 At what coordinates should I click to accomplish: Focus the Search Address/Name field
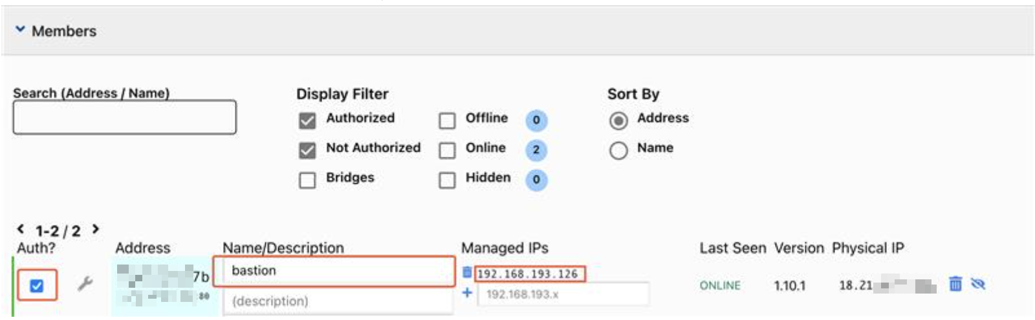pyautogui.click(x=124, y=117)
